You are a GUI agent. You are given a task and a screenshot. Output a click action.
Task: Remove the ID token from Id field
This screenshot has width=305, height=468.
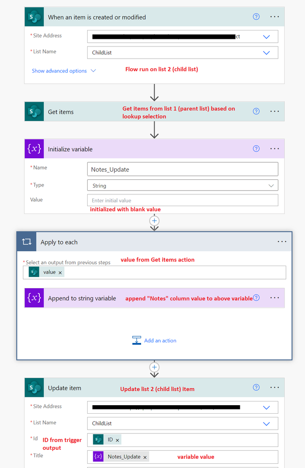[x=117, y=440]
